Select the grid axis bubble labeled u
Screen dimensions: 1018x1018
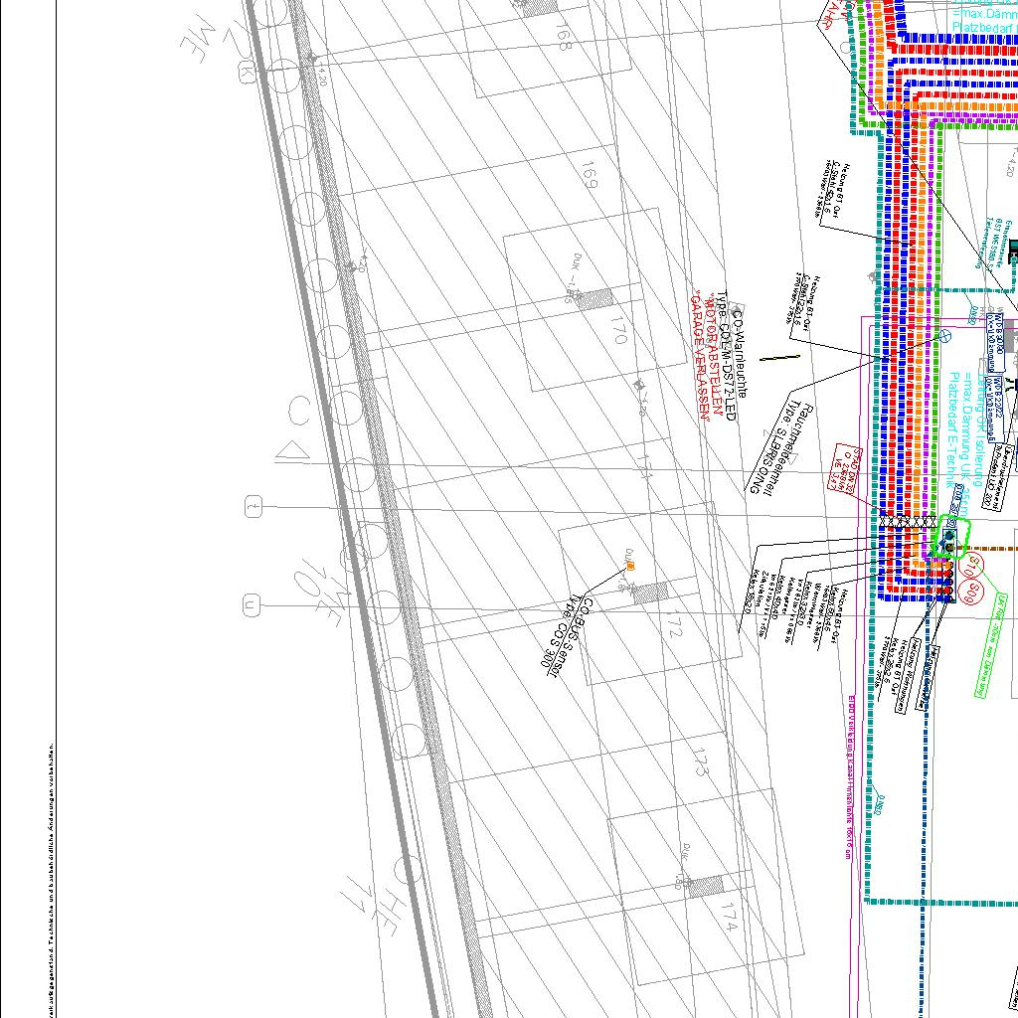252,605
